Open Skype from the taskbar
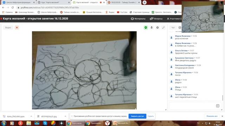 (45, 123)
